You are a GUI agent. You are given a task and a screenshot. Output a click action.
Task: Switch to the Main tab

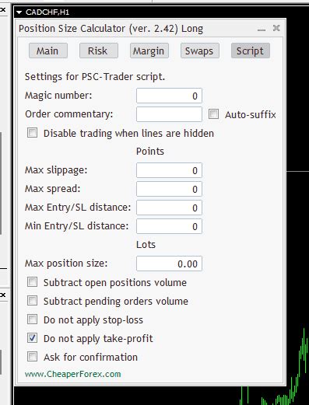coord(48,51)
